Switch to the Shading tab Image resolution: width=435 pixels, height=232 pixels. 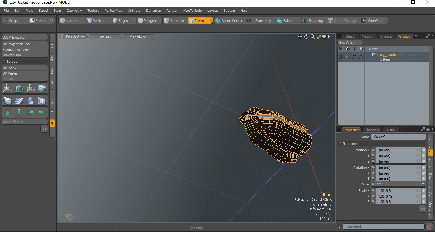coord(386,36)
